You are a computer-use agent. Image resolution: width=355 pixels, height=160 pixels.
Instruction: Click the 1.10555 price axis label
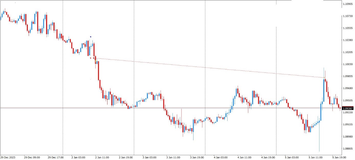click(348, 28)
